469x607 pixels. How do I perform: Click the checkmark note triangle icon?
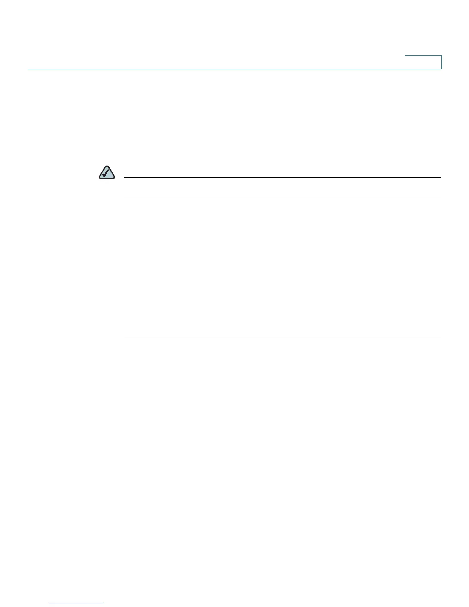tap(107, 172)
